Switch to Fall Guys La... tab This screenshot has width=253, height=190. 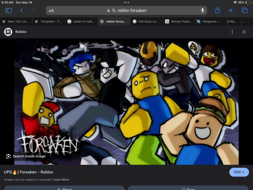pyautogui.click(x=147, y=21)
